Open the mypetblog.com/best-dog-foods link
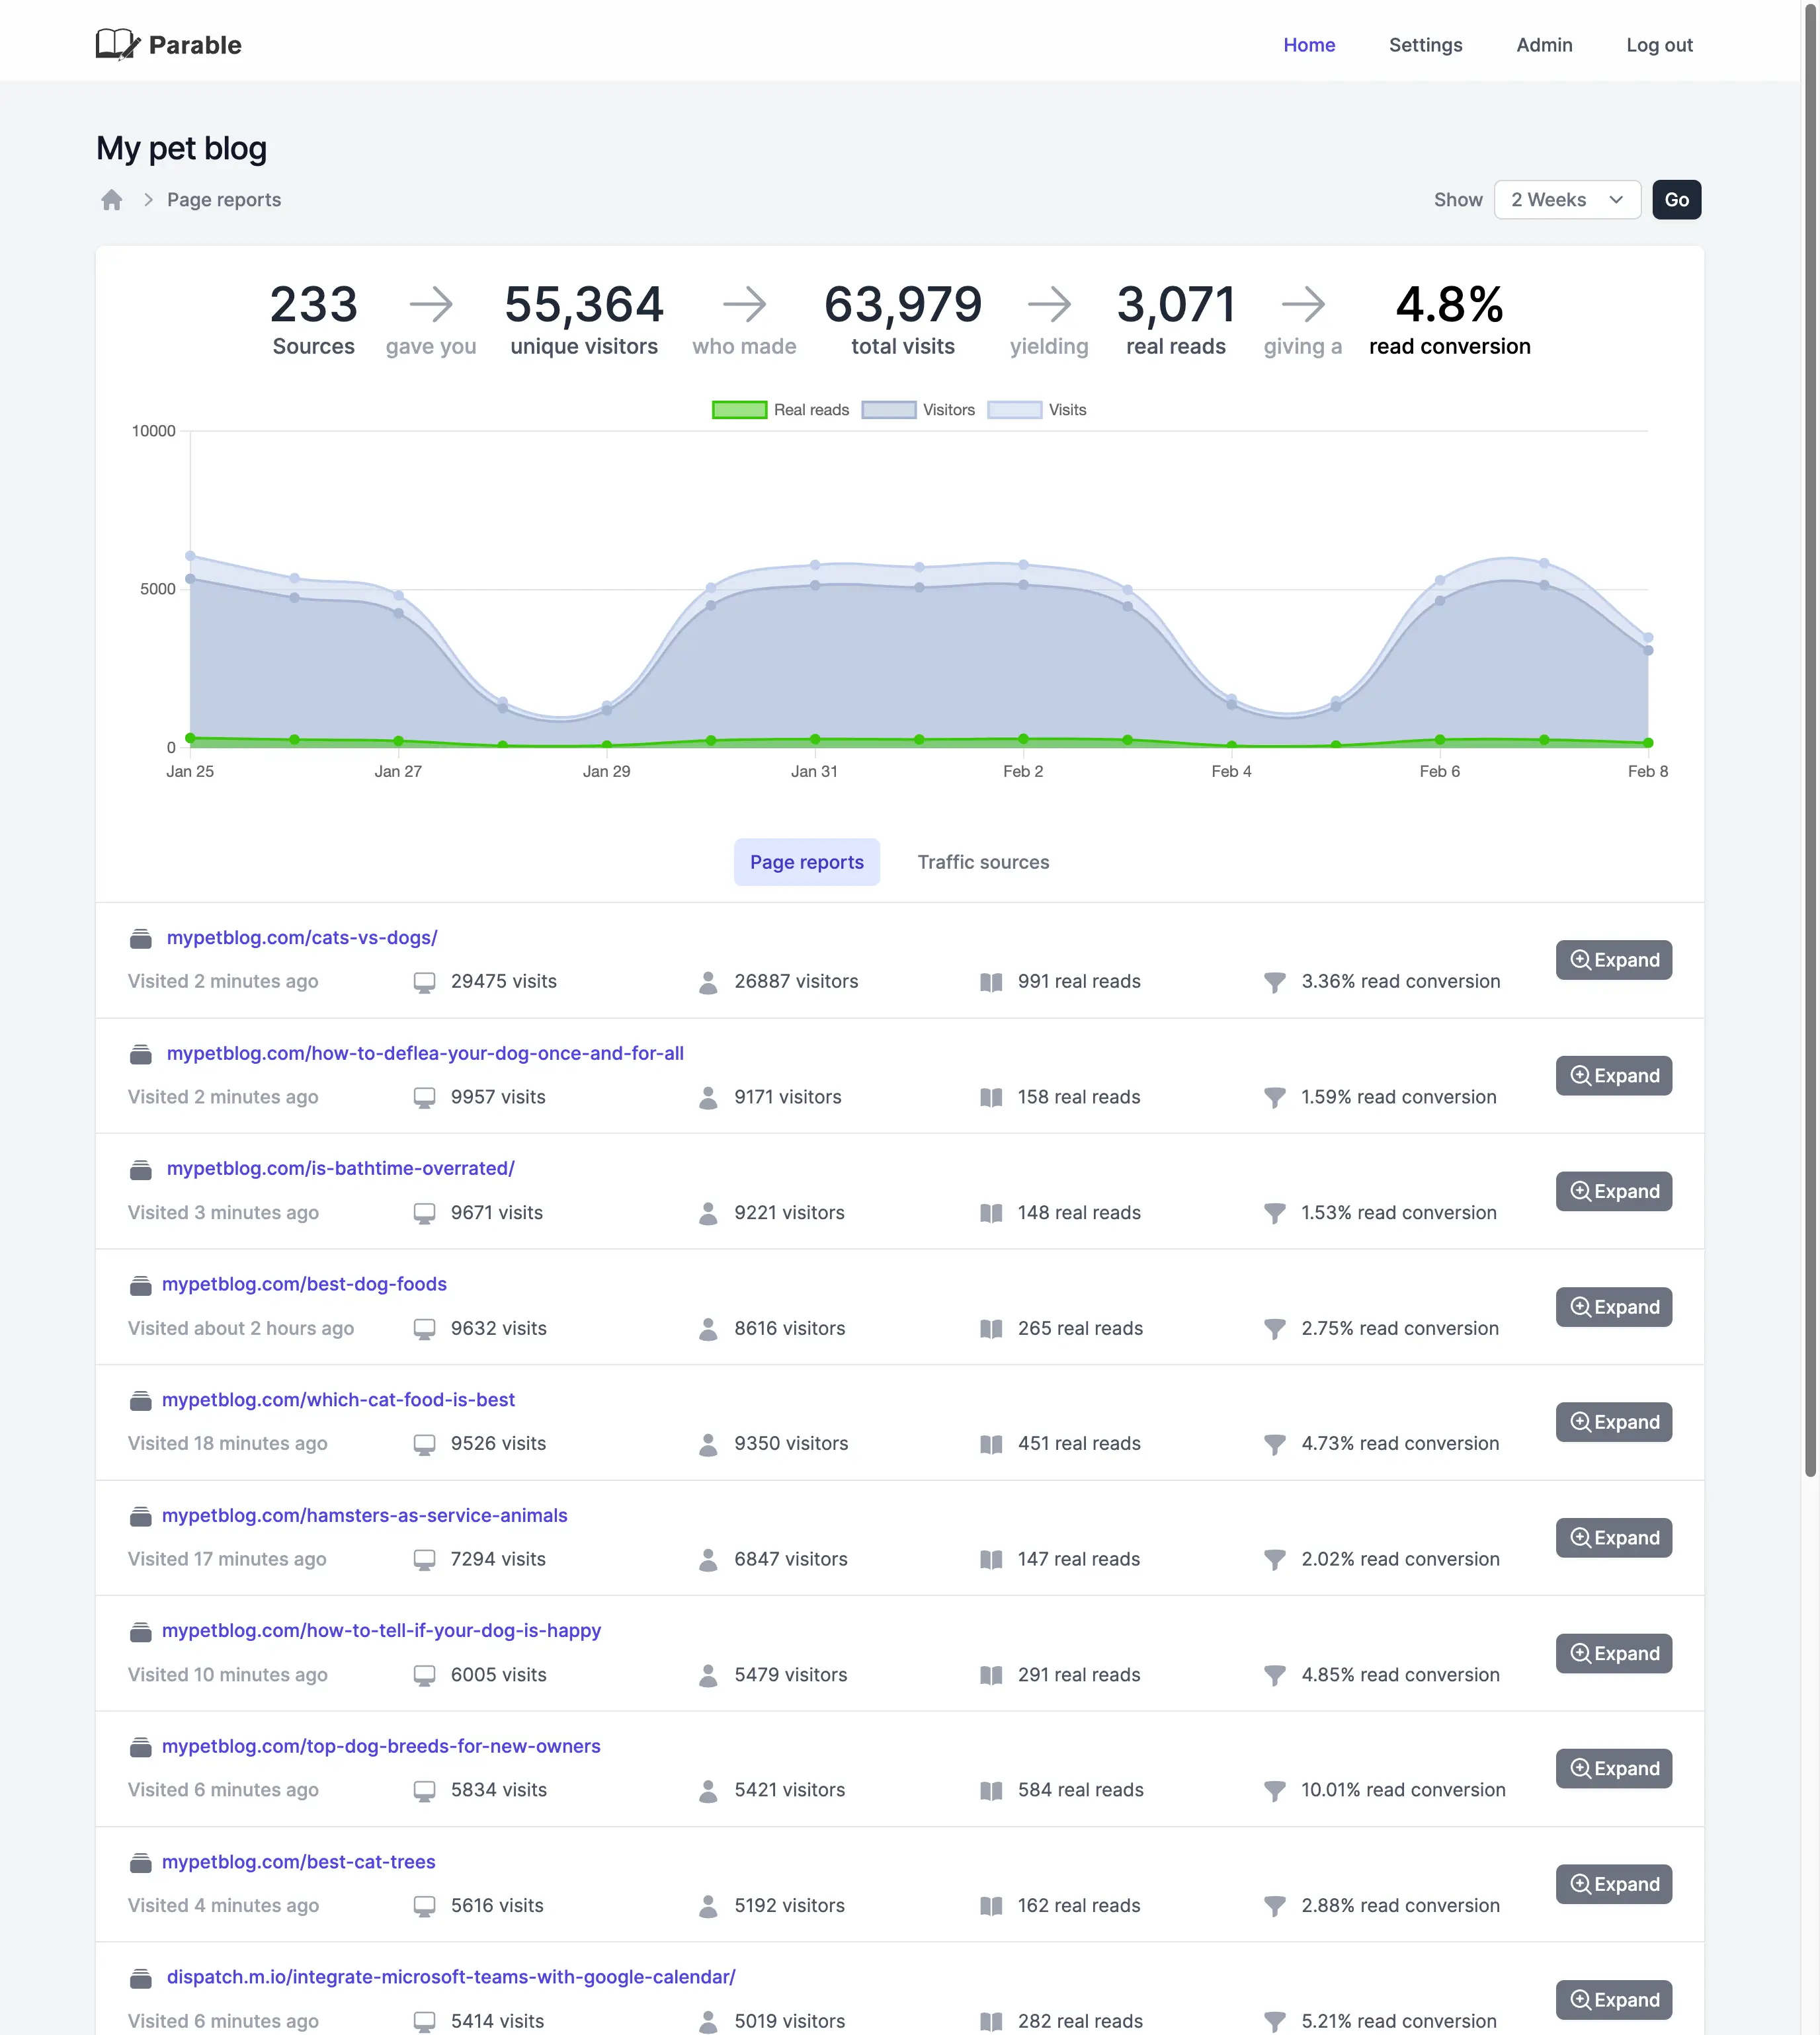Viewport: 1820px width, 2035px height. (x=304, y=1285)
